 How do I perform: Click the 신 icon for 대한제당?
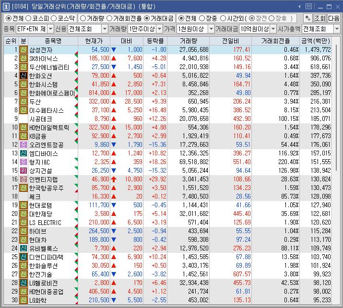click(x=24, y=213)
